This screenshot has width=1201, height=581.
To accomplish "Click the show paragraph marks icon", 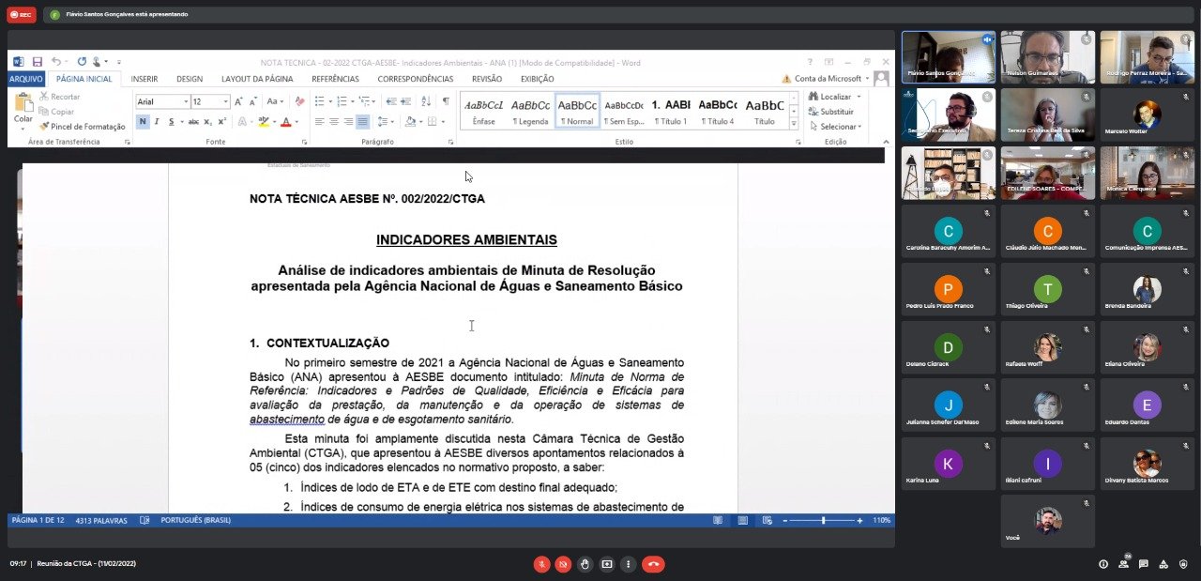I will click(446, 101).
